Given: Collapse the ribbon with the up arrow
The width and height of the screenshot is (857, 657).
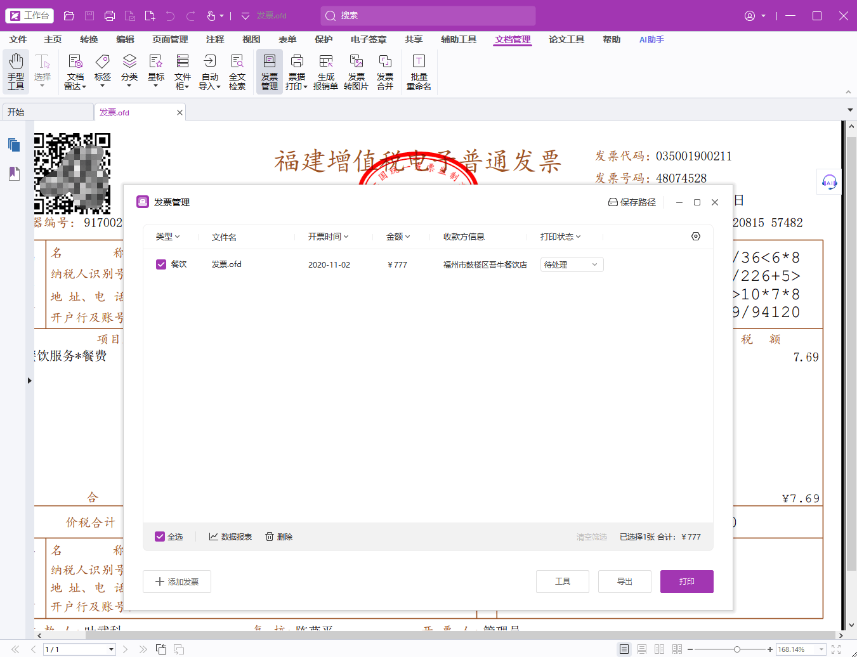Looking at the screenshot, I should point(848,92).
